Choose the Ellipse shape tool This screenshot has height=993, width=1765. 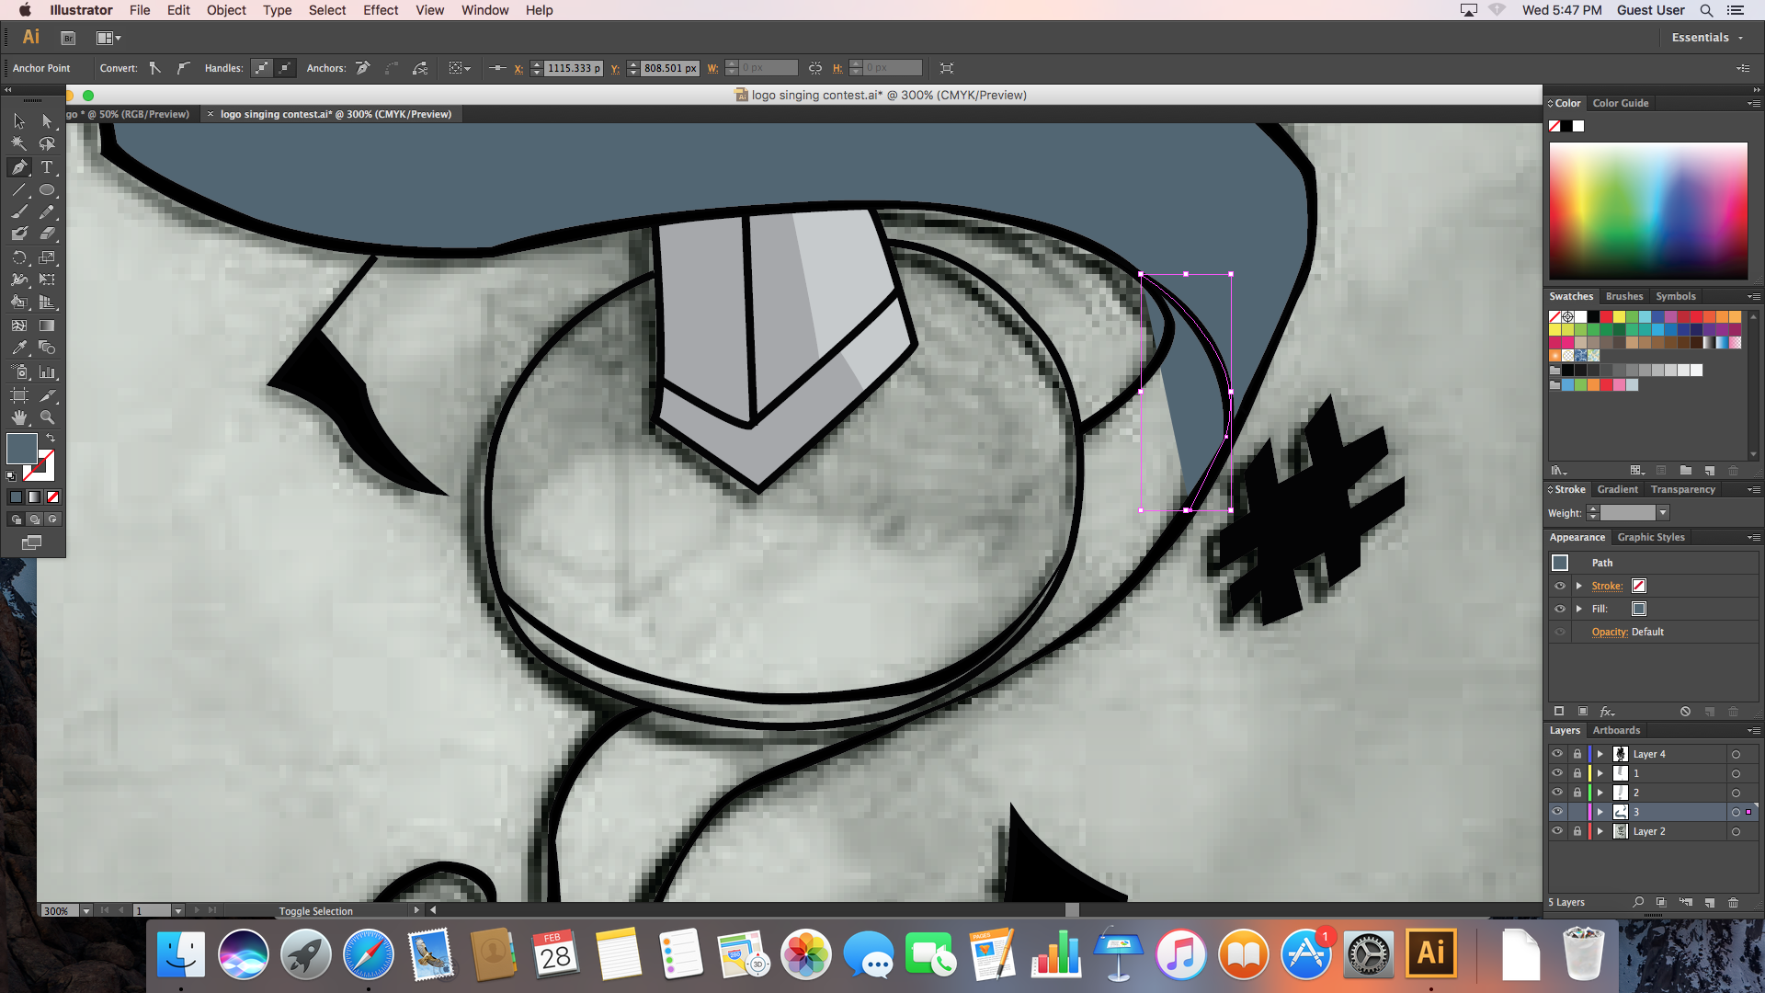pyautogui.click(x=47, y=190)
